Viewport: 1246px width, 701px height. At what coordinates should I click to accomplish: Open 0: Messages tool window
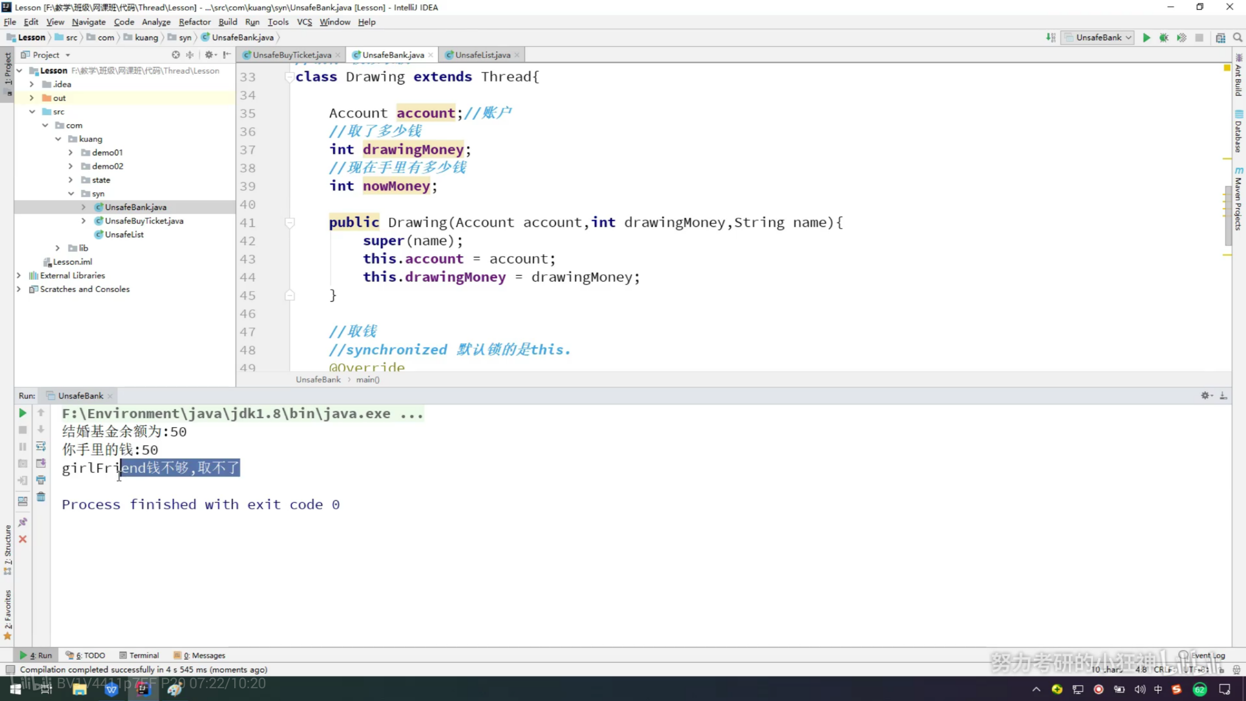pyautogui.click(x=199, y=655)
